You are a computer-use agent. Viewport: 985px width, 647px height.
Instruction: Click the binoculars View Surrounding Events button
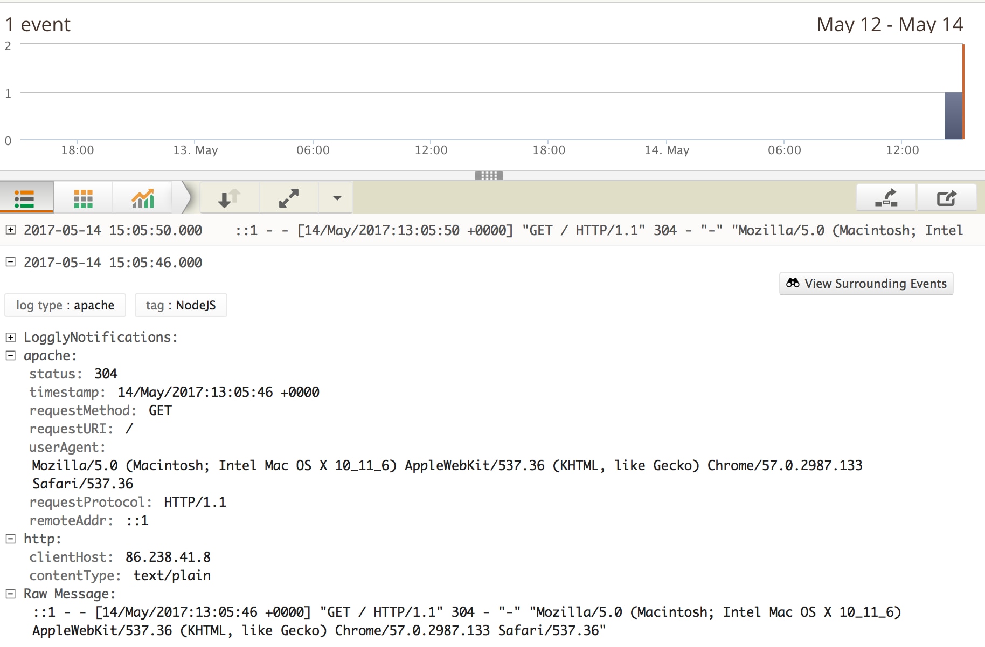[866, 284]
